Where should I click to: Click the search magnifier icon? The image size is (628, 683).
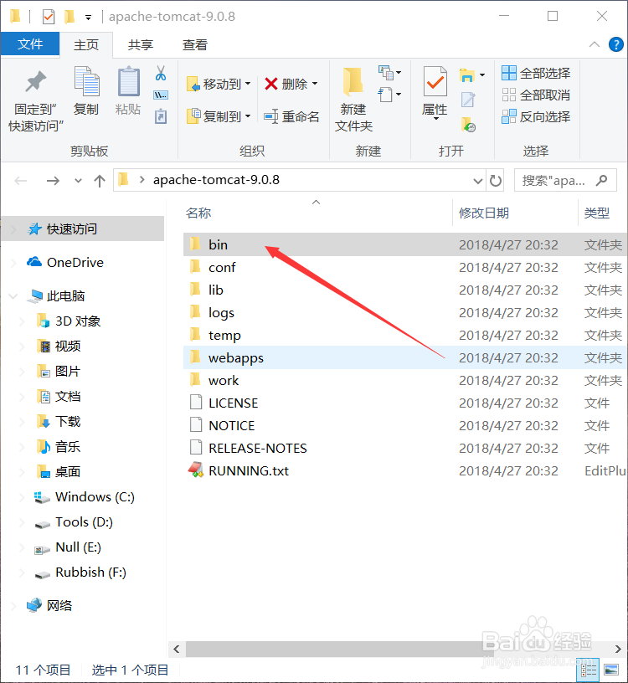click(602, 180)
